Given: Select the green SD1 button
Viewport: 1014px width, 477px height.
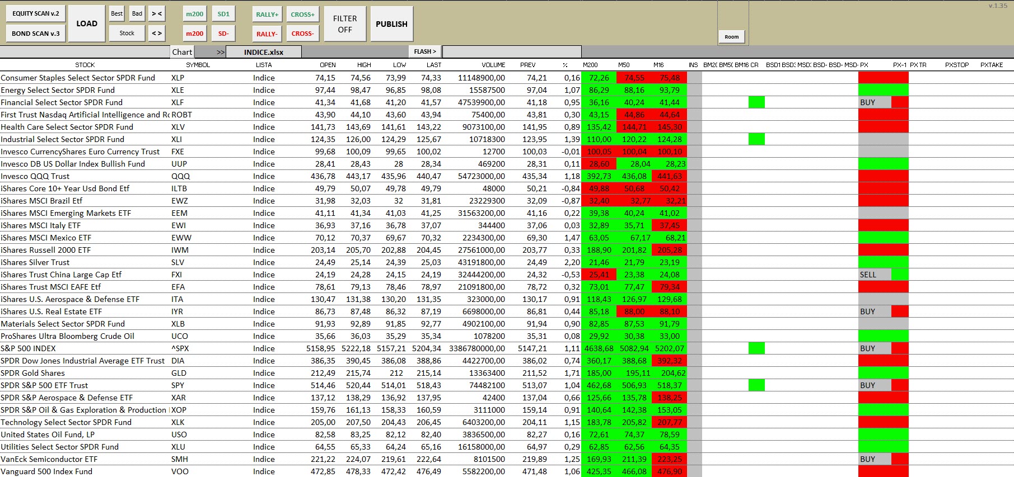Looking at the screenshot, I should point(223,14).
